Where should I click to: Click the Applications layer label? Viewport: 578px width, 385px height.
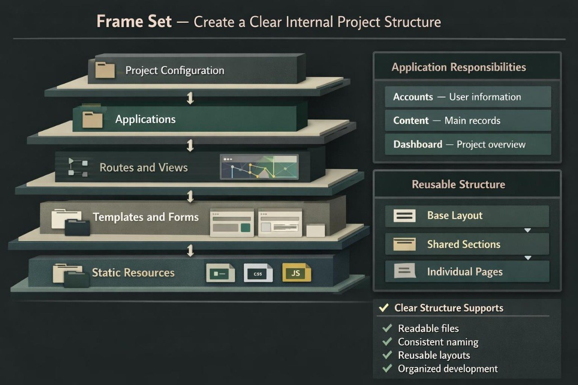[x=145, y=119]
